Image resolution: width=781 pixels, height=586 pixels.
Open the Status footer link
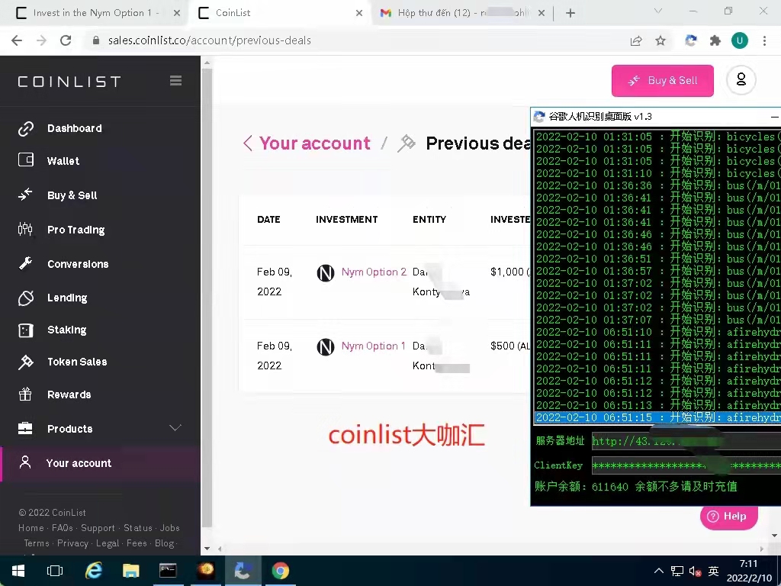point(138,528)
